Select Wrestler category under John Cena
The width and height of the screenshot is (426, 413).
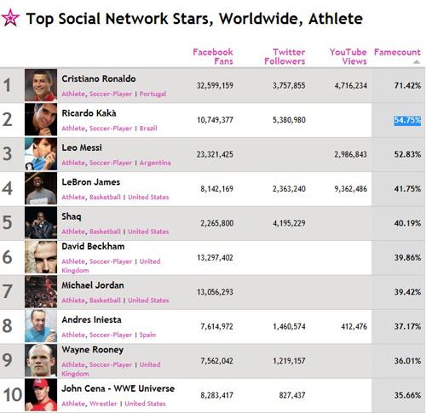click(103, 404)
